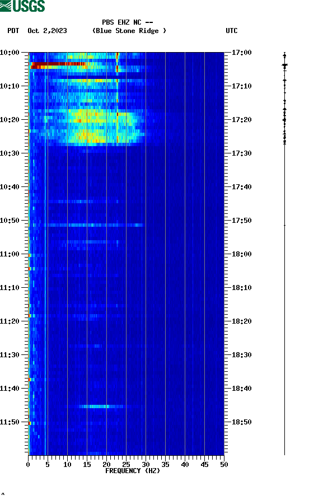
Task: Click the 'FREQUENCY (HZ)' axis title
Action: tap(133, 471)
